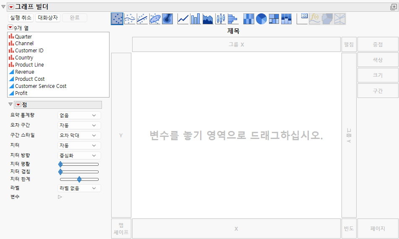
Task: Click the 중첩 drop zone
Action: 378,44
